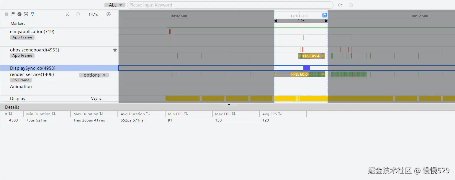Toggle the blue filter funnel icon

pyautogui.click(x=32, y=14)
